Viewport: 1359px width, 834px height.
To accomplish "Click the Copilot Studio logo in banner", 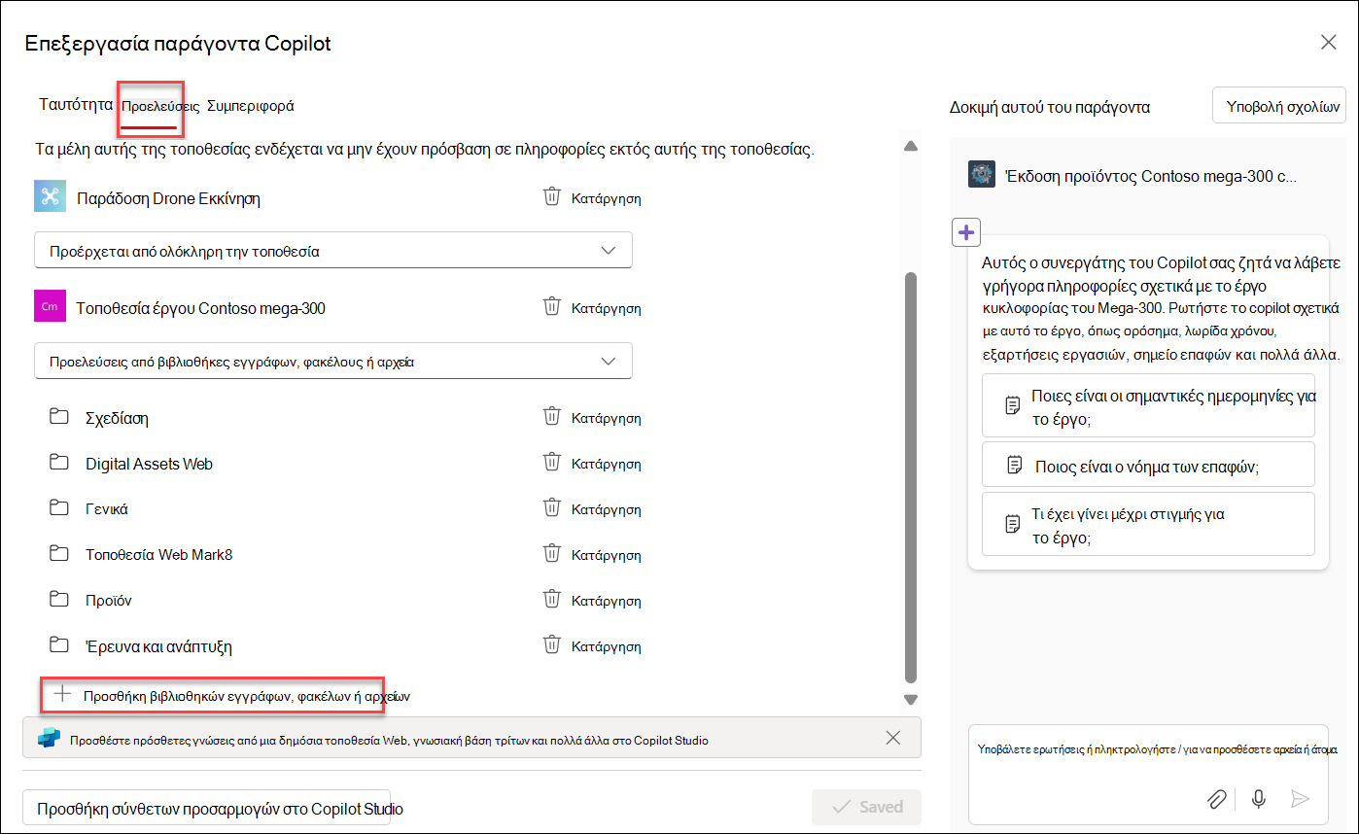I will coord(49,739).
